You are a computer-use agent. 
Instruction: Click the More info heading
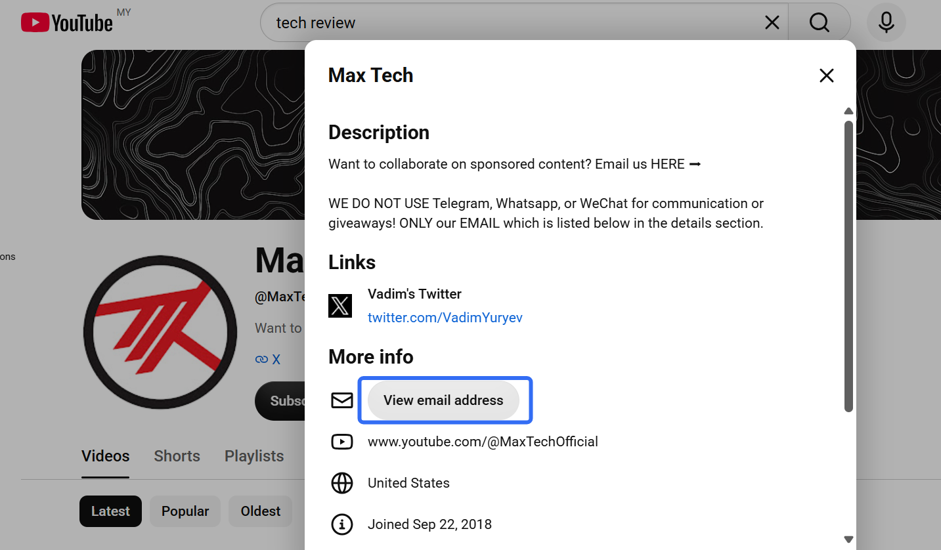(x=371, y=357)
